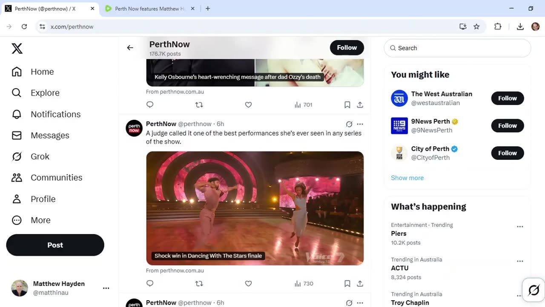Open a new browser tab
The width and height of the screenshot is (545, 307).
pos(208,9)
